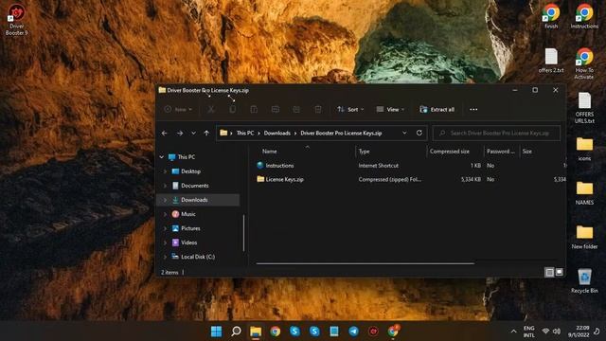Click the Delete trash icon in toolbar
606x341 pixels.
(x=318, y=110)
